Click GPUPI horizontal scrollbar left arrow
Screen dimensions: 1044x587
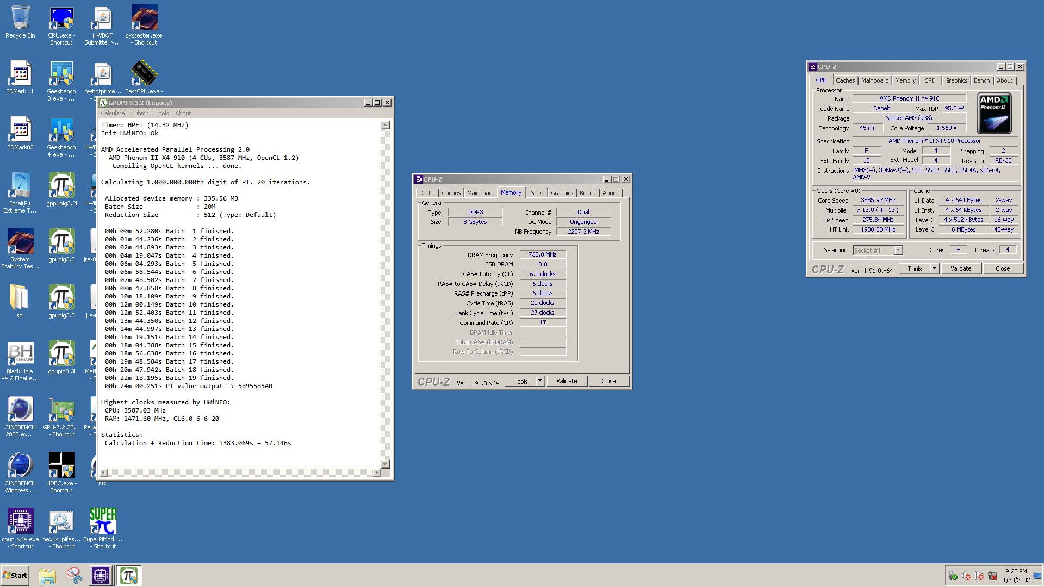104,473
